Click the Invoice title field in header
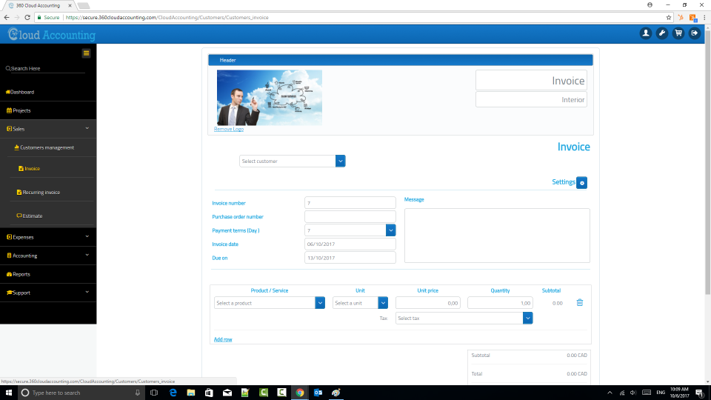711x400 pixels. click(x=531, y=80)
